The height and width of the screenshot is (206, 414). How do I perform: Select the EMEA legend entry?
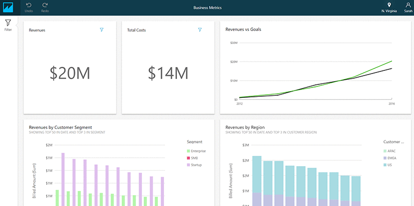(390, 158)
